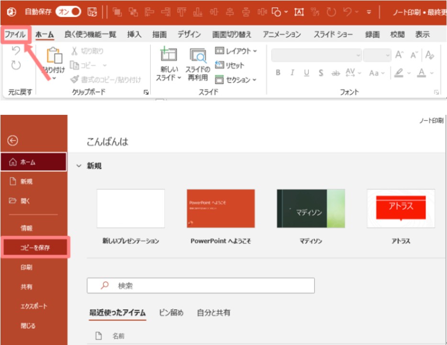
Task: Open the font color picker
Action: tap(422, 73)
